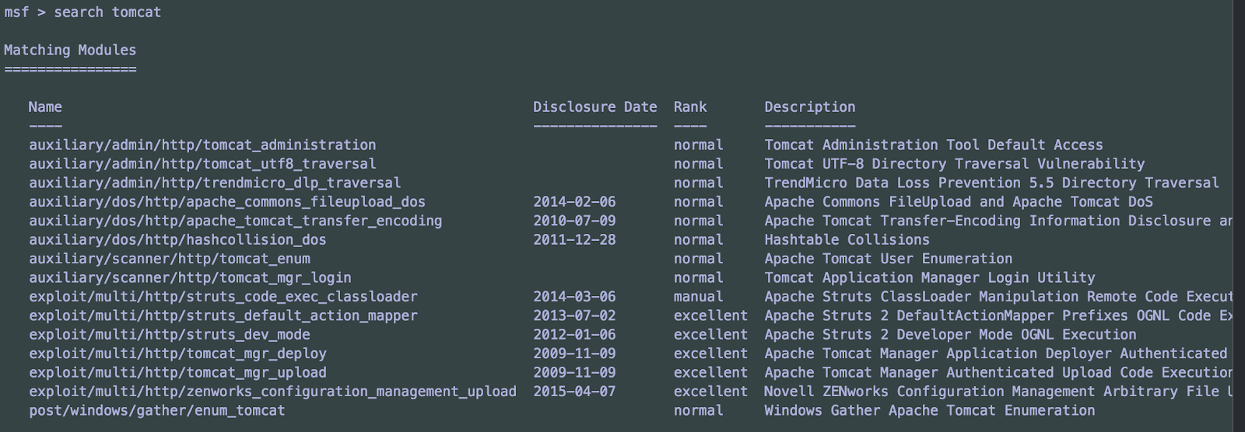Click the 'Name' column header
This screenshot has width=1245, height=432.
tap(45, 107)
